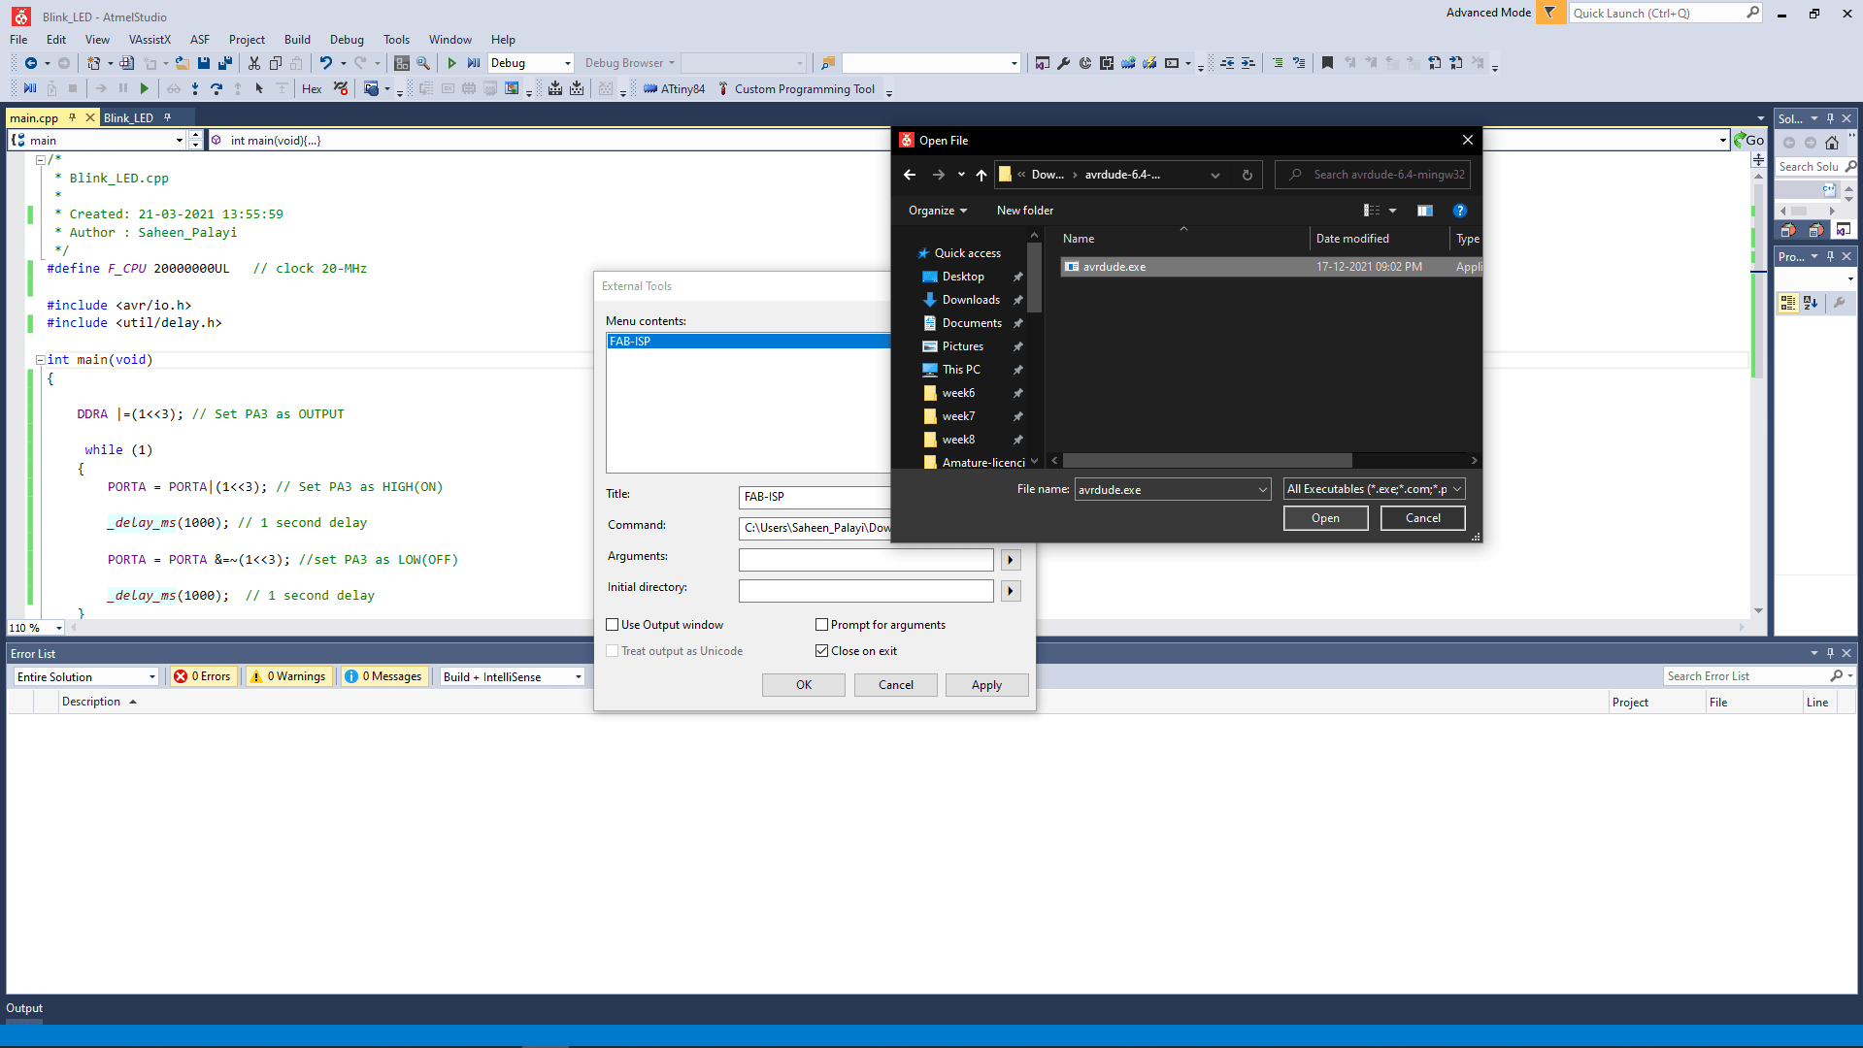This screenshot has height=1048, width=1863.
Task: Click the increase line indent icon
Action: pyautogui.click(x=1248, y=63)
